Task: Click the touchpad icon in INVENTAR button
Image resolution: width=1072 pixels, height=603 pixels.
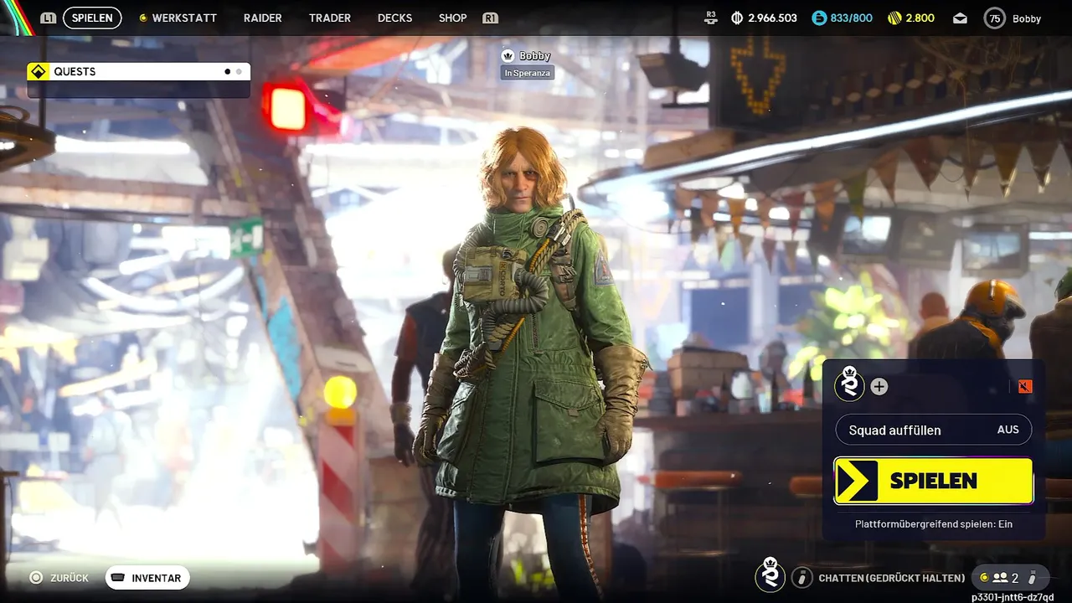Action: 118,578
